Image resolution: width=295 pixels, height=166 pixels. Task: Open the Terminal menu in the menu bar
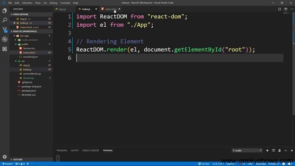pos(65,3)
